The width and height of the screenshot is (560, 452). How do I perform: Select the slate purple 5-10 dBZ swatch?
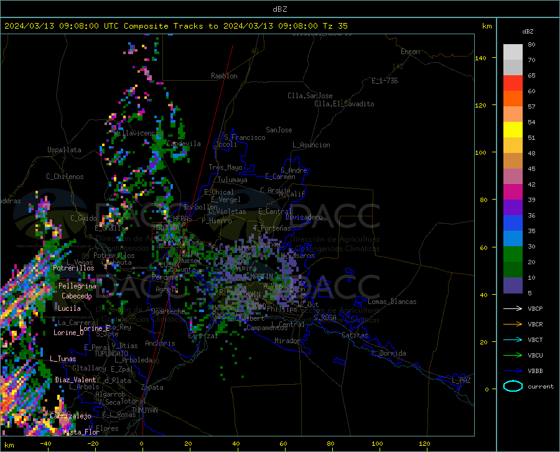coord(513,285)
